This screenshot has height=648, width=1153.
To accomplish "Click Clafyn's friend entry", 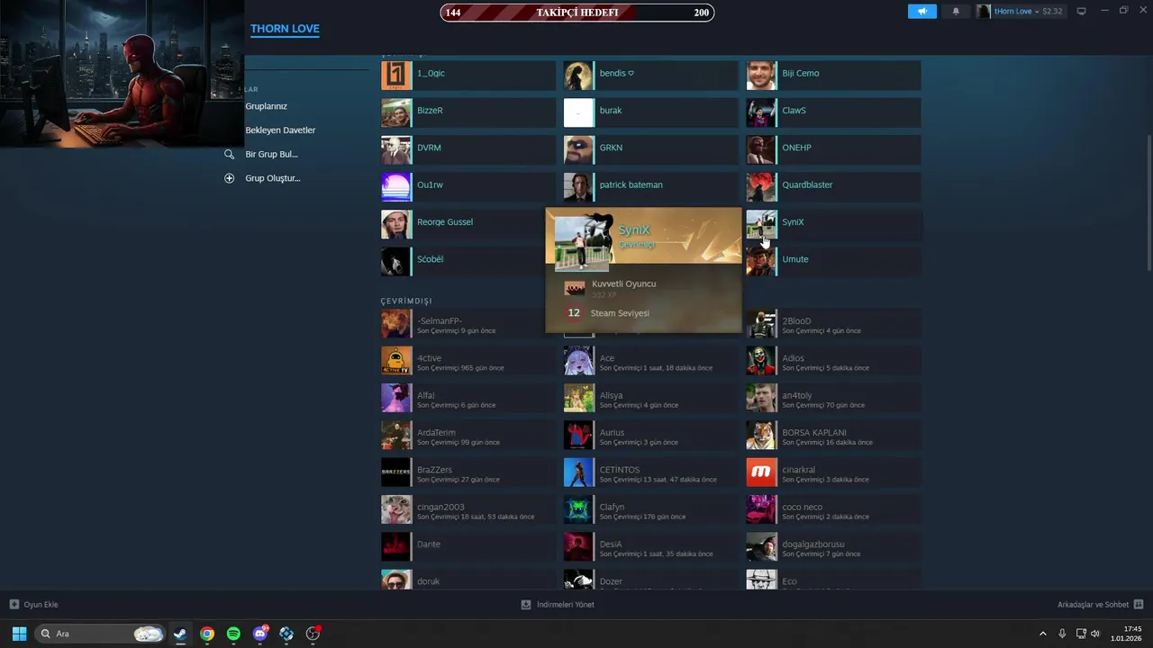I will 650,510.
